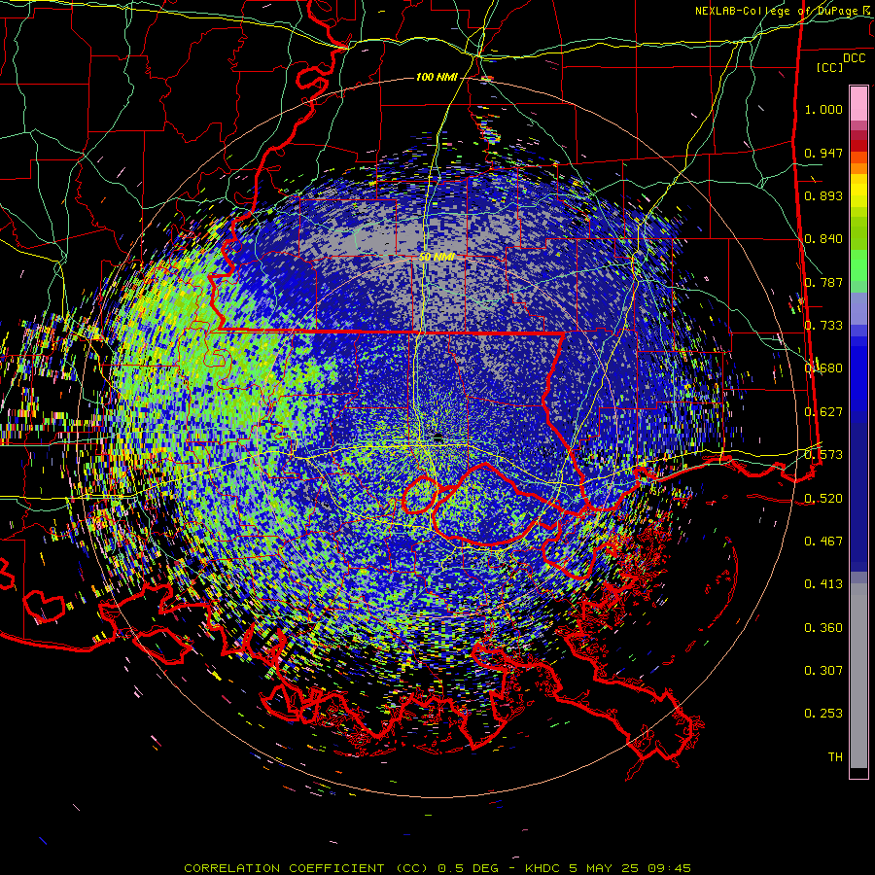Click the 0.520 value on the color scale

823,499
